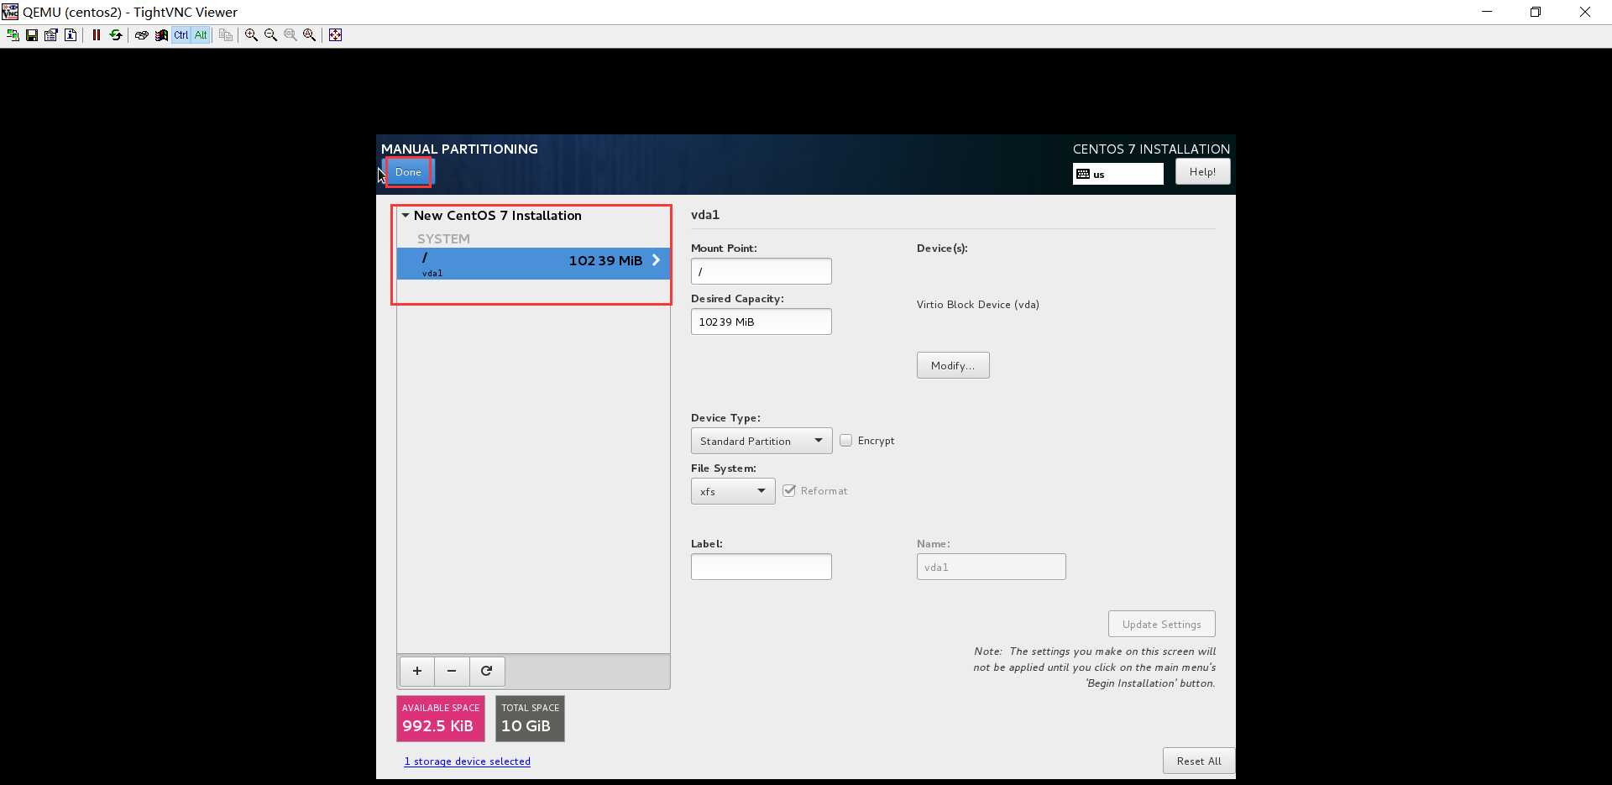
Task: Open the Device Type dropdown
Action: [761, 441]
